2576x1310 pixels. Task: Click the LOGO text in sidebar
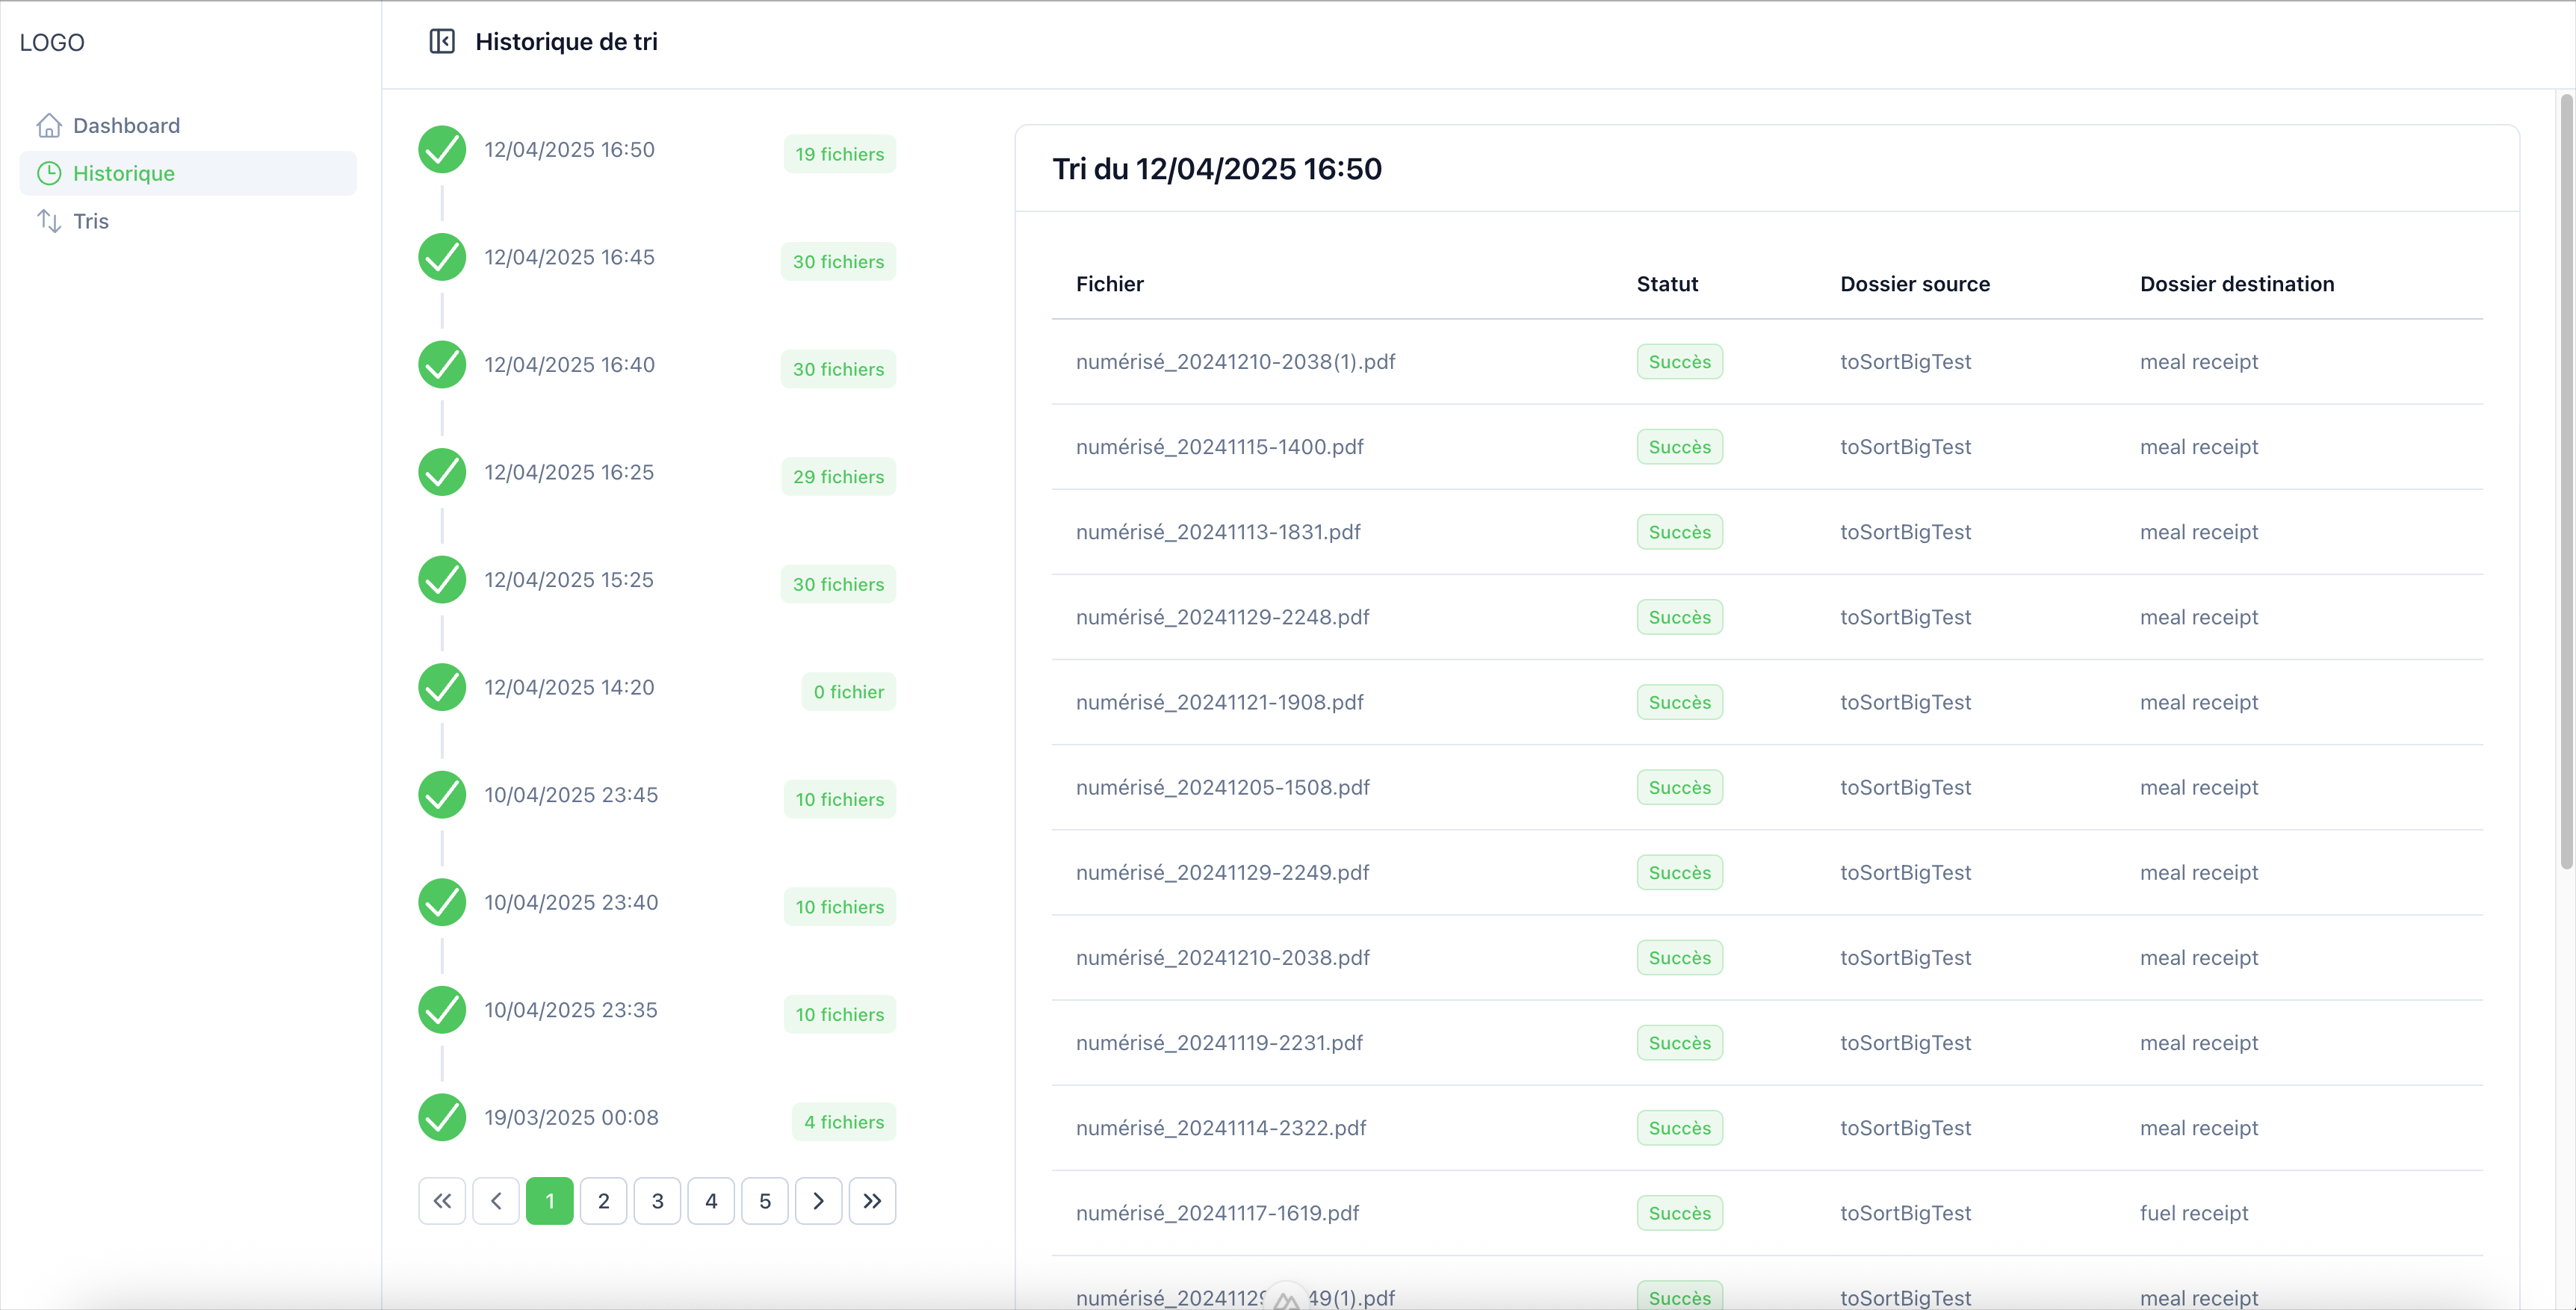[52, 42]
